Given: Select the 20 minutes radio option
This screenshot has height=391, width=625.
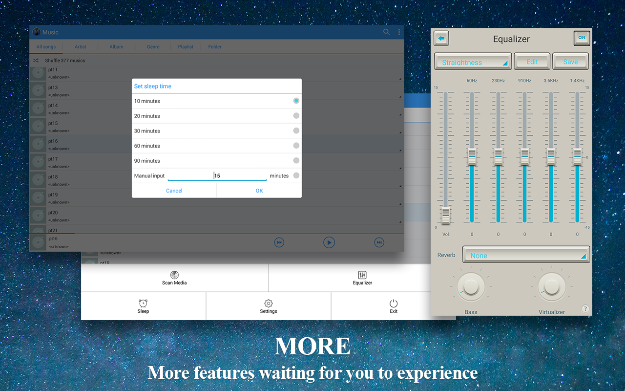Looking at the screenshot, I should [x=296, y=116].
